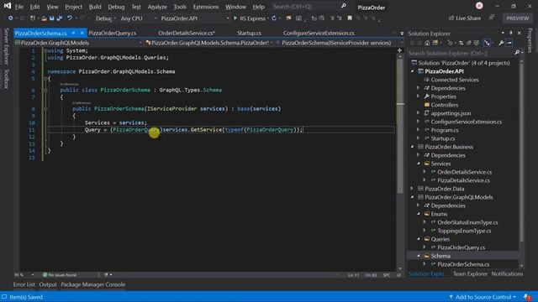The image size is (538, 302).
Task: Pin the PizzaOrderSchema.cs tab
Action: tap(73, 33)
